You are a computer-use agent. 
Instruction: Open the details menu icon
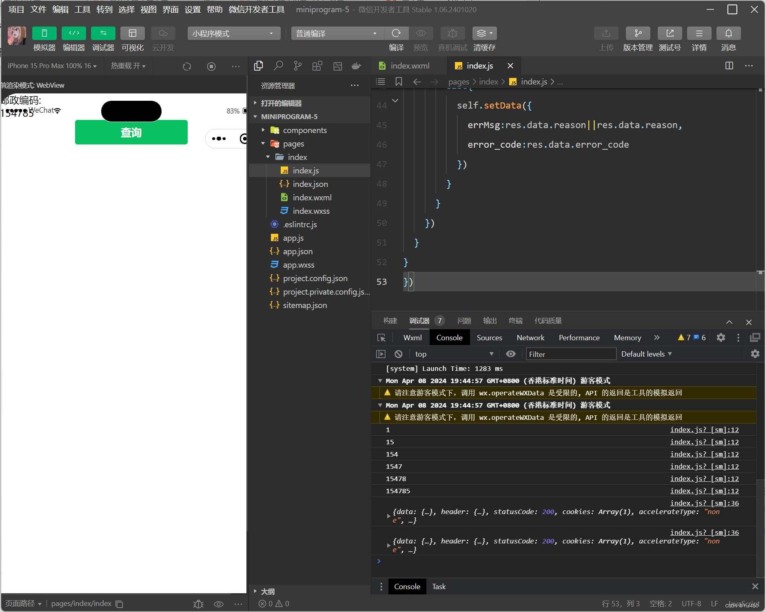699,33
